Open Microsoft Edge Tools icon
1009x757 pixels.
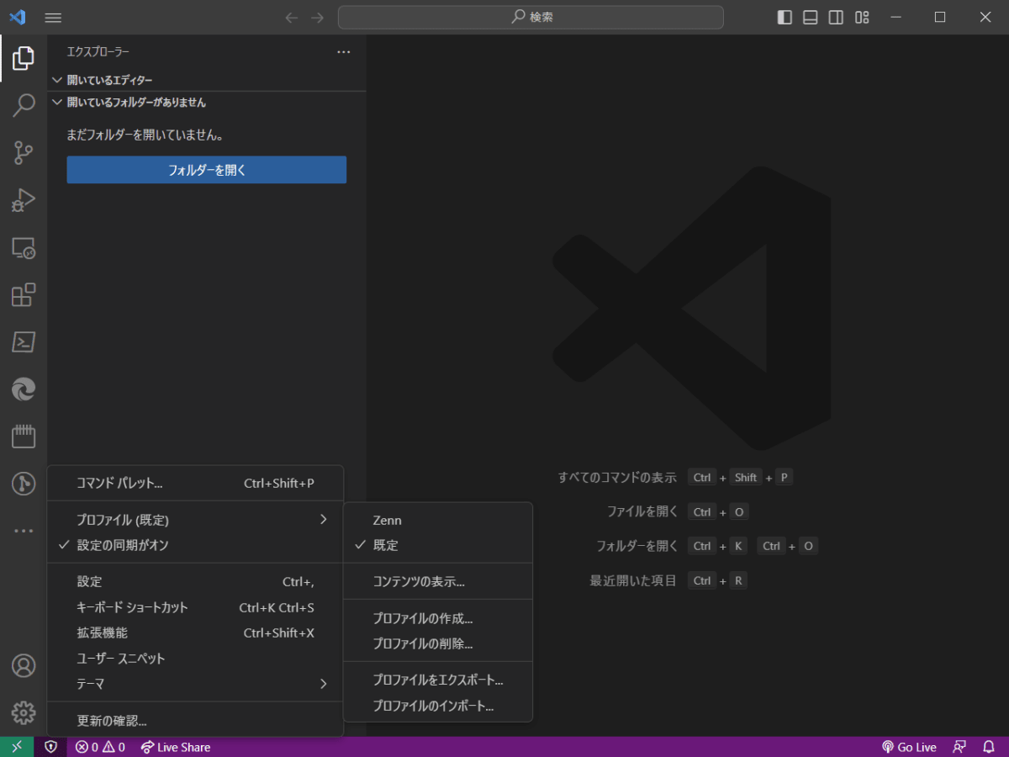pos(24,389)
